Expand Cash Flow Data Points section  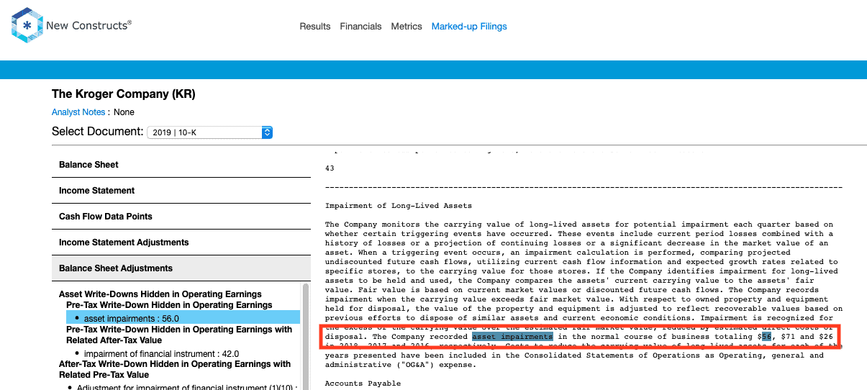181,217
